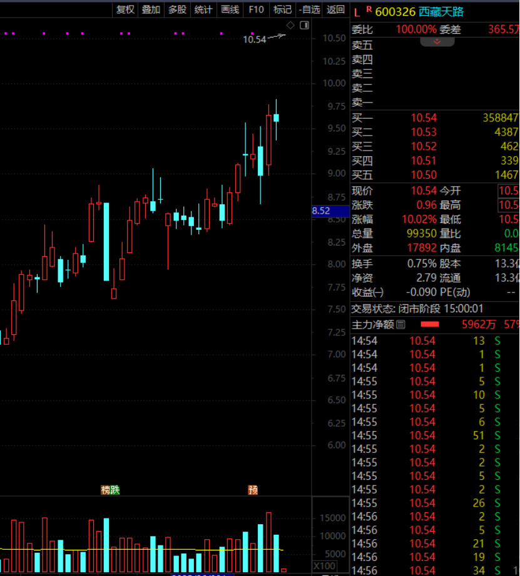The image size is (520, 576).
Task: Click the 返回 back button
Action: [335, 9]
